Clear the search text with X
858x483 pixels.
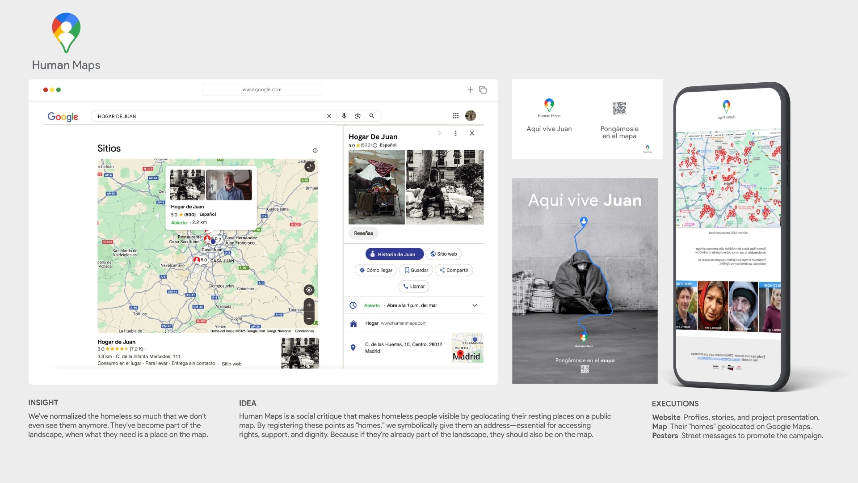click(329, 116)
